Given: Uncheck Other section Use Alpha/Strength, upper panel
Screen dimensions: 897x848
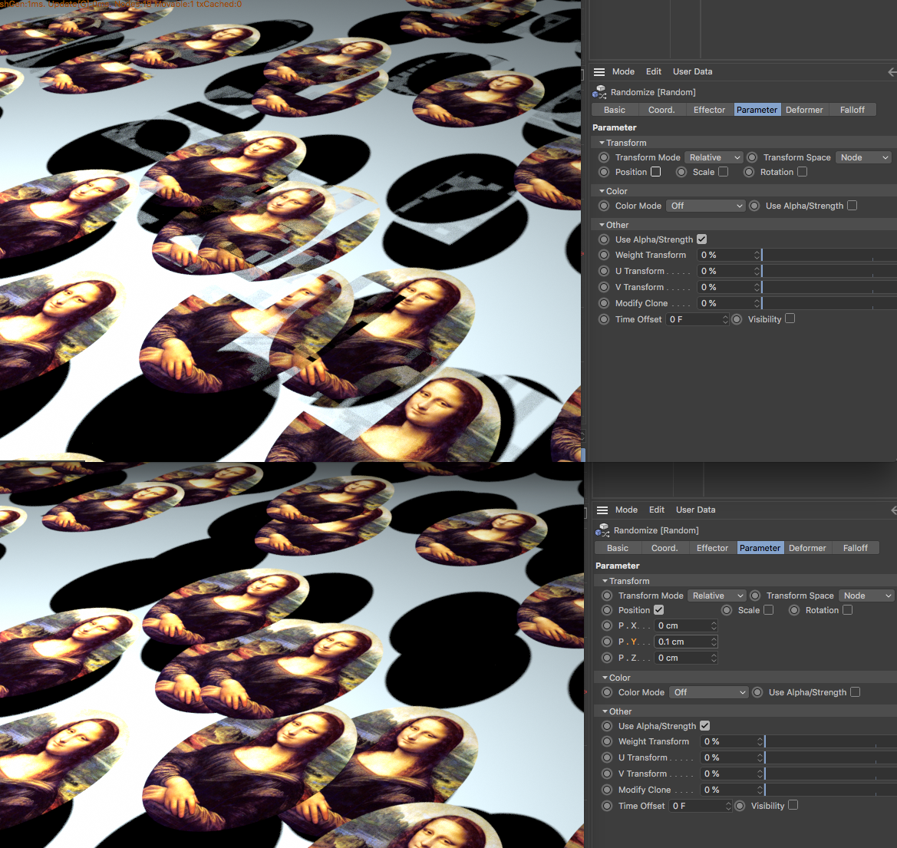Looking at the screenshot, I should pos(702,239).
